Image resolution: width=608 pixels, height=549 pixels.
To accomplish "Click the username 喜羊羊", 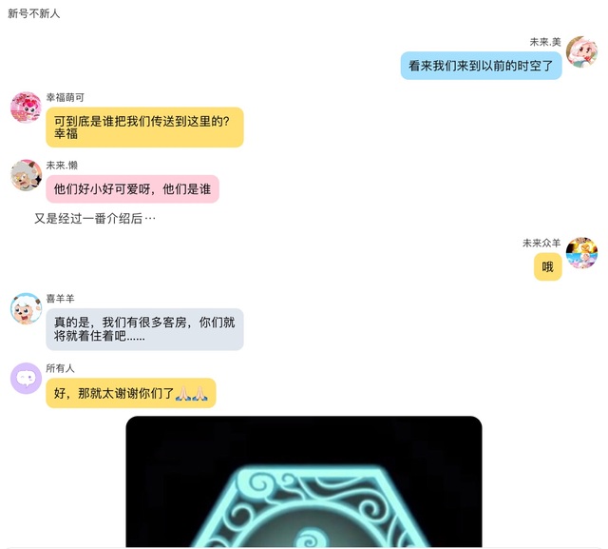I will pyautogui.click(x=60, y=298).
